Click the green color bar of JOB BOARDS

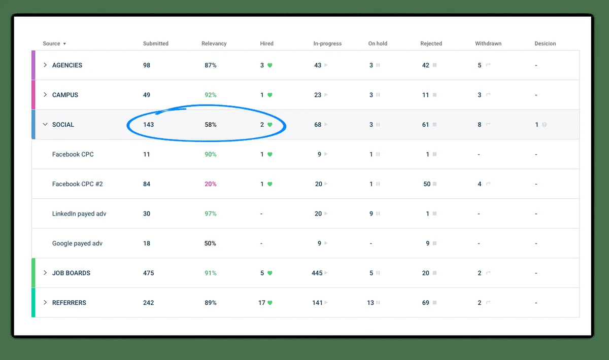(x=33, y=273)
